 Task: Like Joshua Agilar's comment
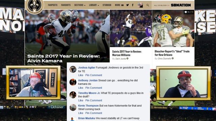[81, 75]
